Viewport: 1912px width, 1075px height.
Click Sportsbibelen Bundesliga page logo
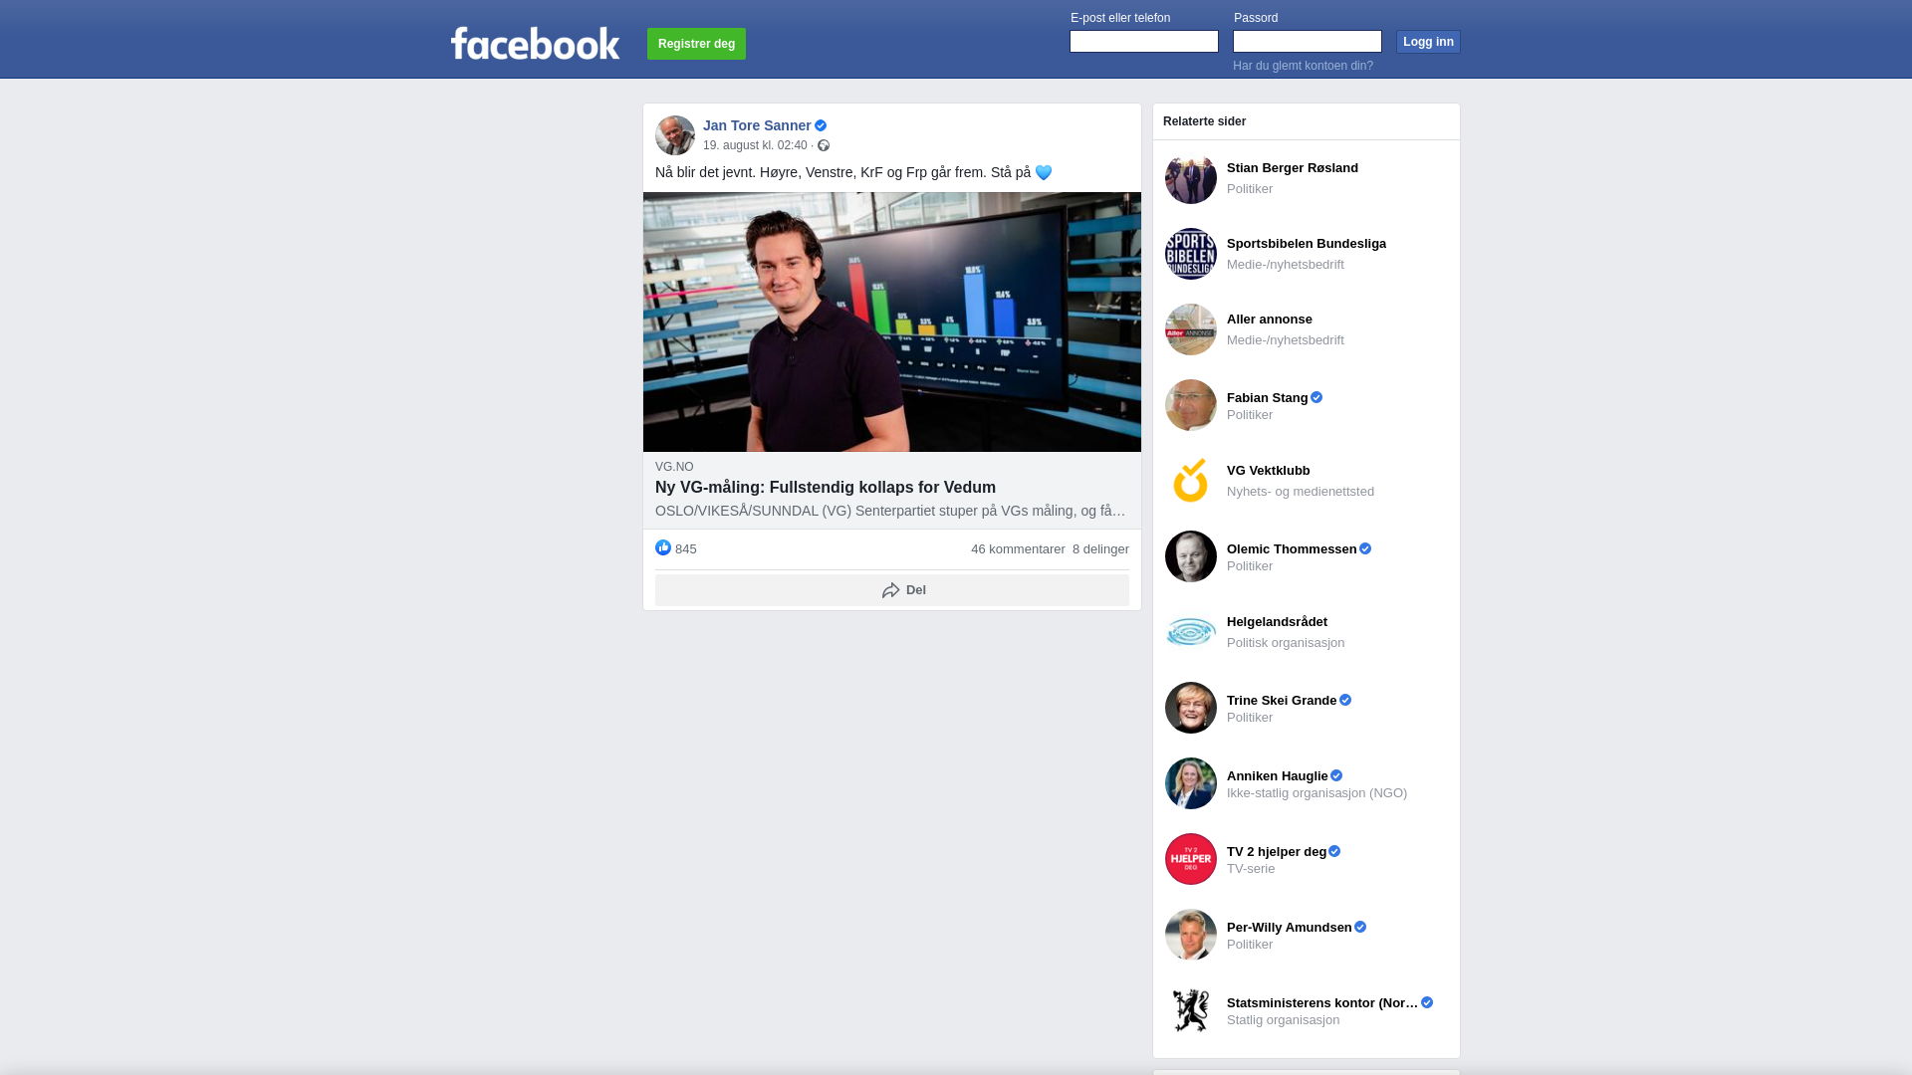click(1191, 254)
